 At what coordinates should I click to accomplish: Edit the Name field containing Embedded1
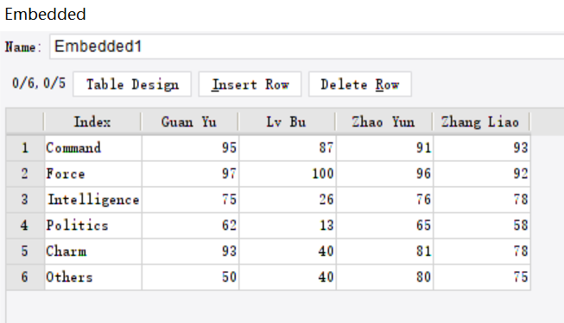(307, 47)
